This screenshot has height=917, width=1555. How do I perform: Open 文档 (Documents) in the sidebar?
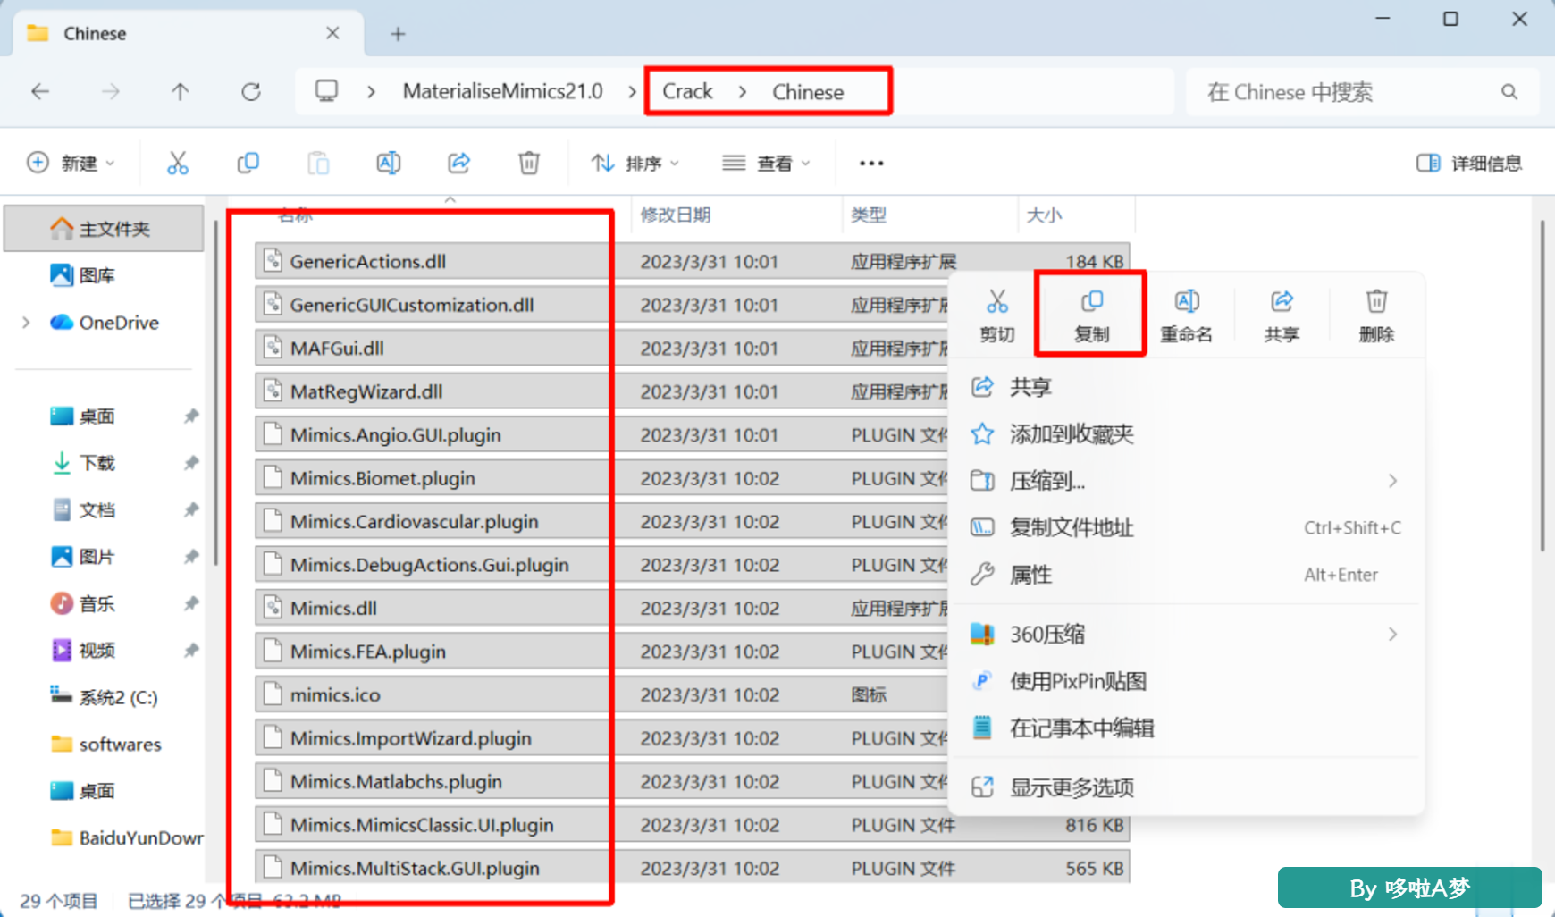(97, 509)
